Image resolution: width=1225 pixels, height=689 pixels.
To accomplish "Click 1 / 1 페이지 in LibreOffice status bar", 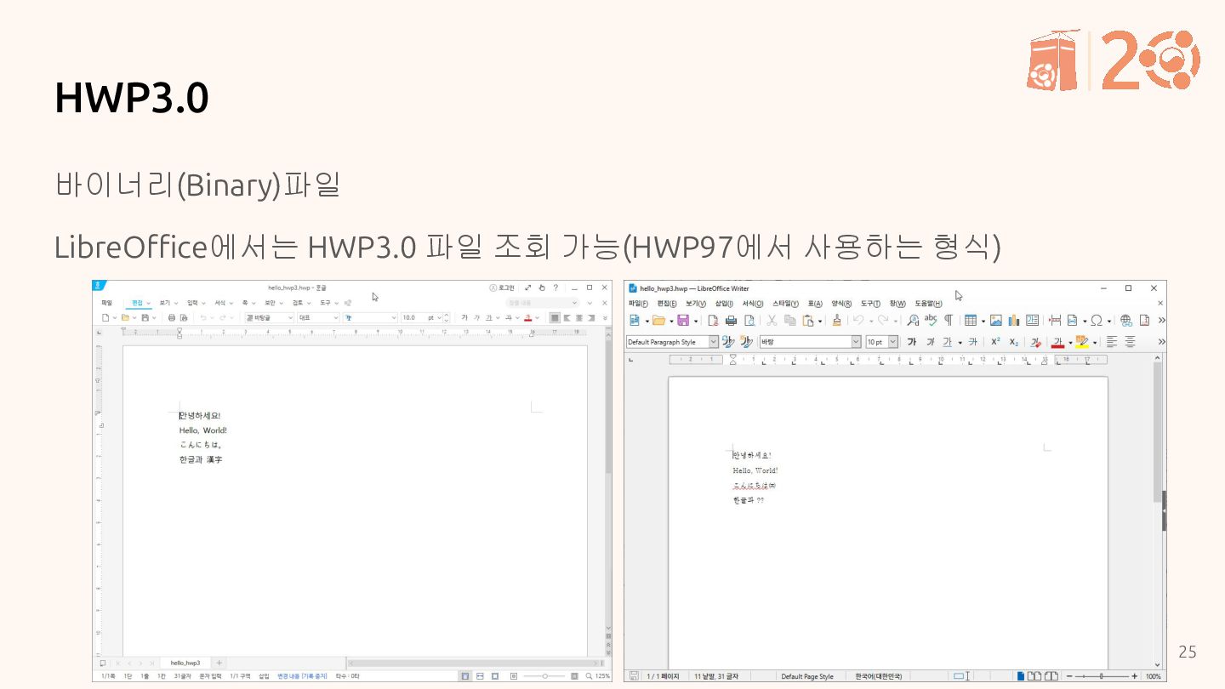I will pyautogui.click(x=663, y=676).
